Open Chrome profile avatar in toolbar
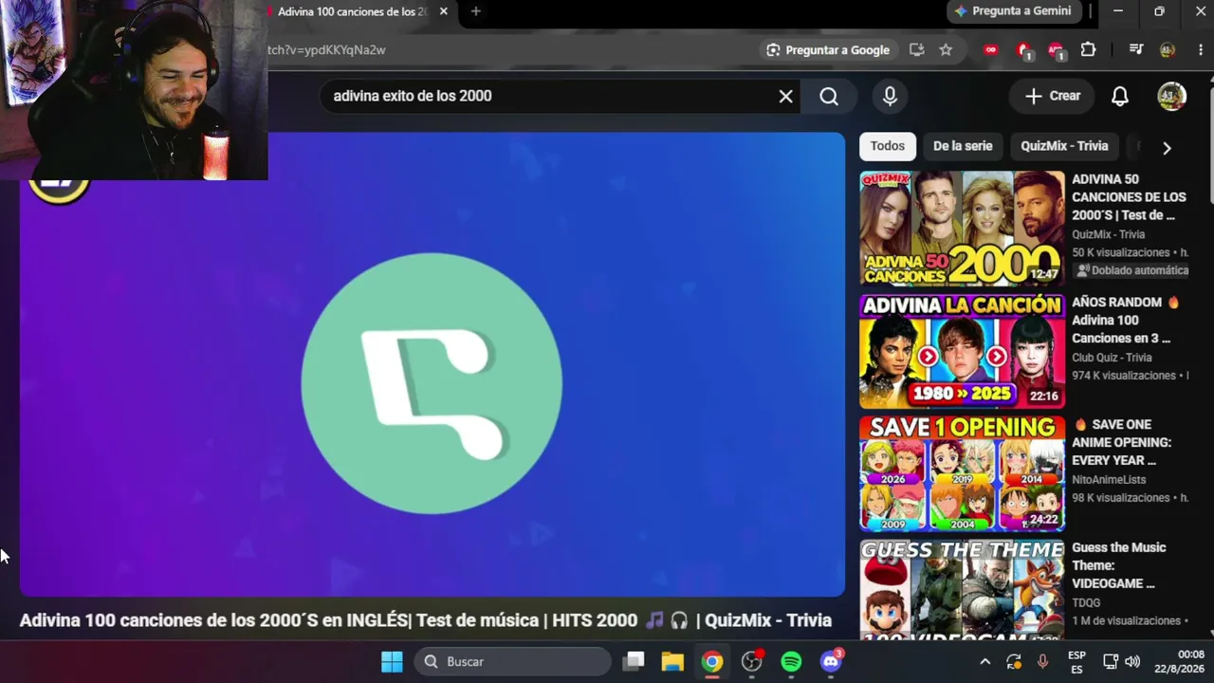The width and height of the screenshot is (1214, 683). coord(1168,50)
